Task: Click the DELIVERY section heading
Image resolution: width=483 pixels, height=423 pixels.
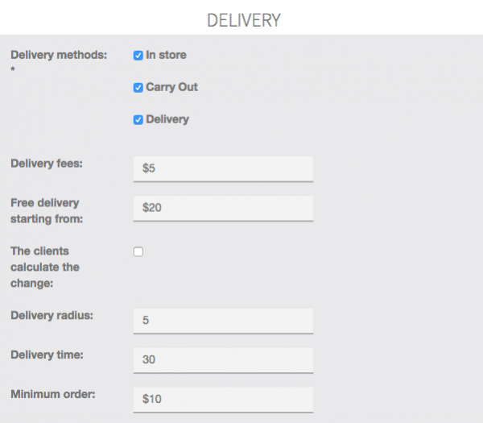Action: (x=243, y=20)
